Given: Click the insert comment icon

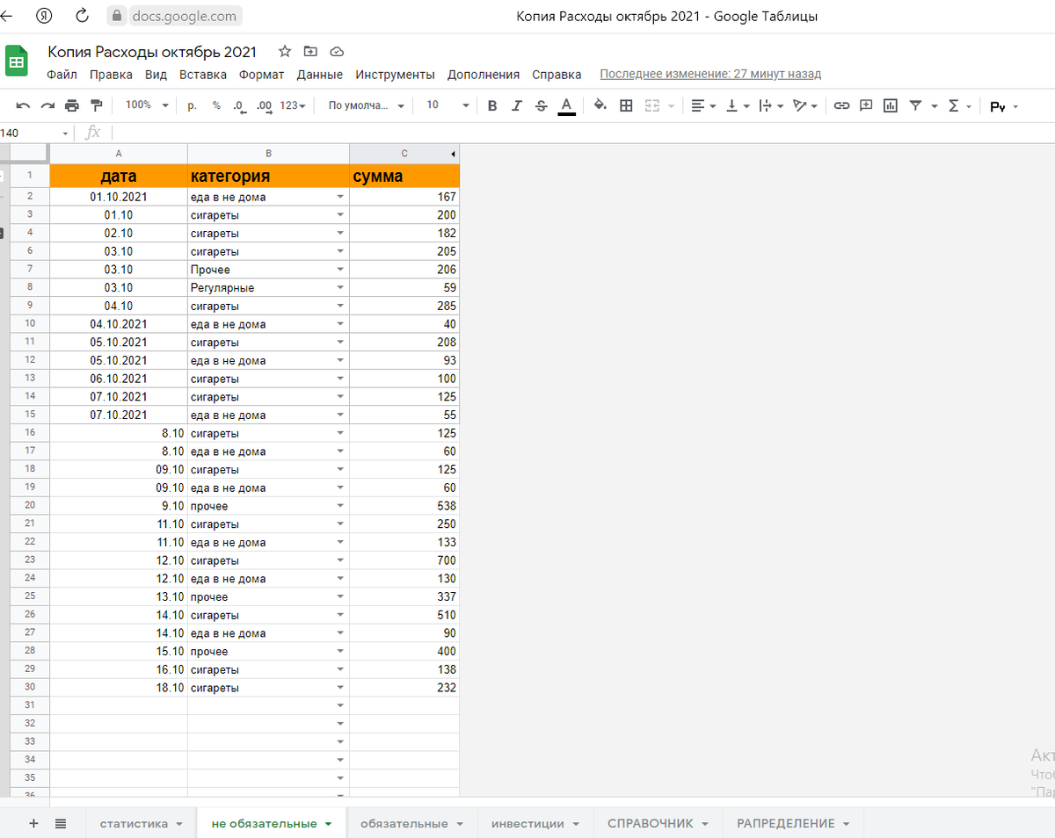Looking at the screenshot, I should [x=866, y=105].
